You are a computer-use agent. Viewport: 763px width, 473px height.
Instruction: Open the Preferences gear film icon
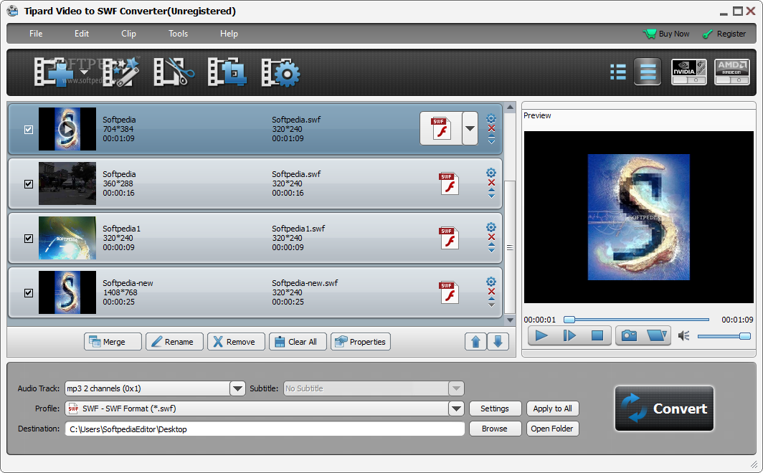pyautogui.click(x=280, y=72)
